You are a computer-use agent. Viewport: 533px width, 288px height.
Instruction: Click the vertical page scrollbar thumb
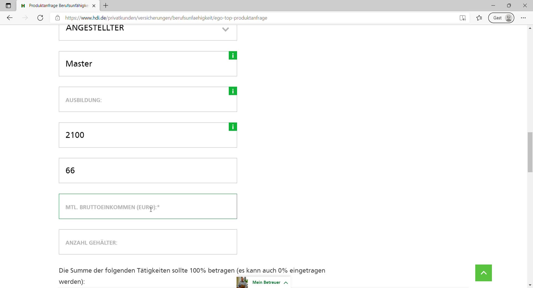click(530, 152)
